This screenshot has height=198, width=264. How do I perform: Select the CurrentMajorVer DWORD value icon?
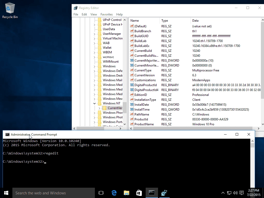(x=132, y=60)
